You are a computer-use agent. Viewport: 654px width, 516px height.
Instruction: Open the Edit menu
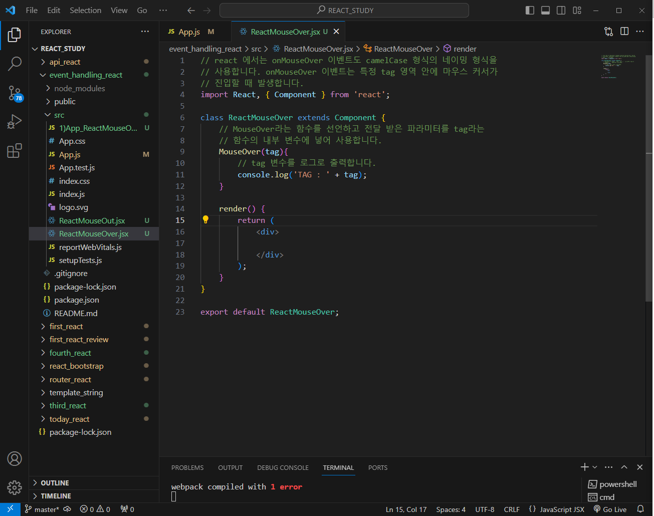pos(54,11)
